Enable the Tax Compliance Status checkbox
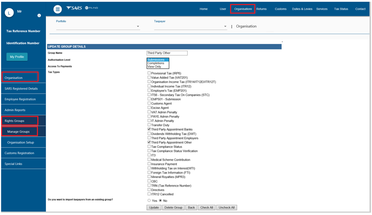The image size is (372, 215). 149,147
